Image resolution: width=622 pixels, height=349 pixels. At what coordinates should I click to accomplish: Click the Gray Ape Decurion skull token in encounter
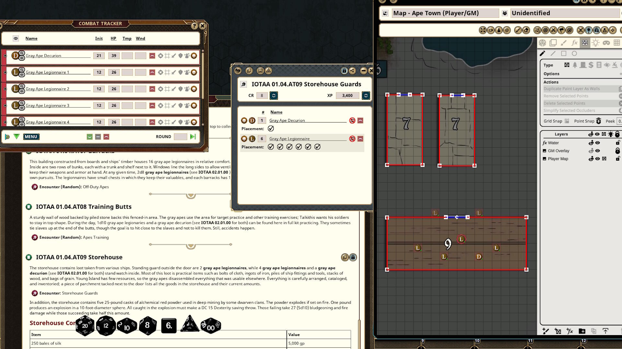[244, 121]
